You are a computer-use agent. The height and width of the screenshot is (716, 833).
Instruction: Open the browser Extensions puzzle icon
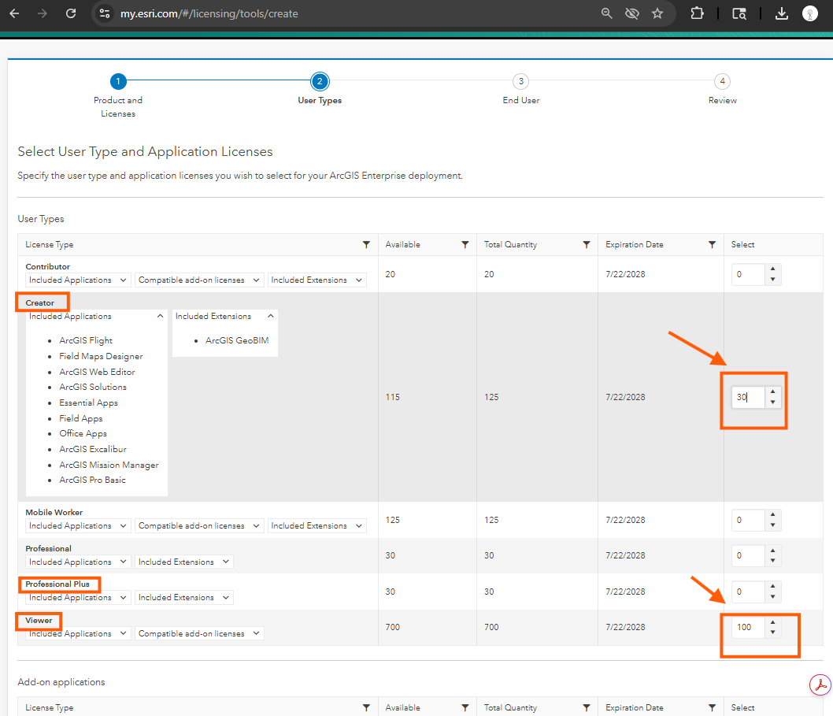pyautogui.click(x=697, y=13)
